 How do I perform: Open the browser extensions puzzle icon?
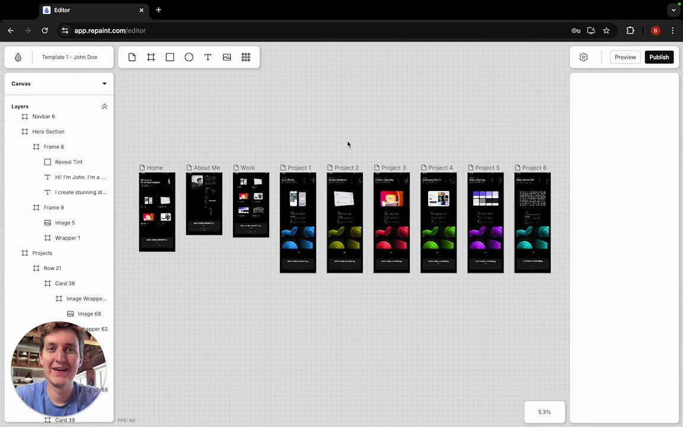(630, 30)
